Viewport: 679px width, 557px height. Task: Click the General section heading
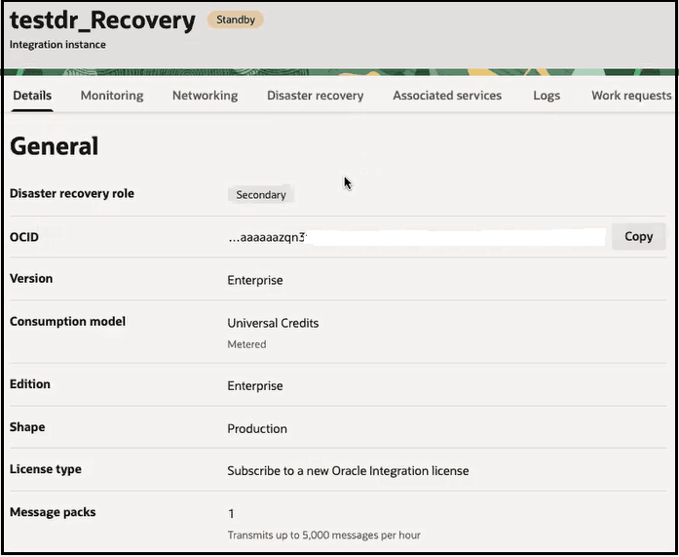pos(55,146)
